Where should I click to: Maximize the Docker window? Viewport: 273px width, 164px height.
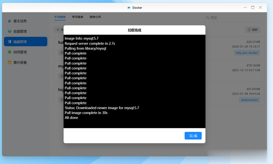coord(253,8)
